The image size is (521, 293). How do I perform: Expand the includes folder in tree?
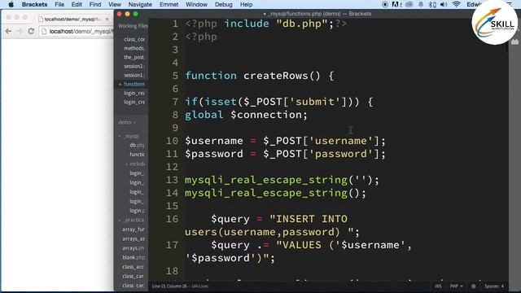(x=136, y=164)
